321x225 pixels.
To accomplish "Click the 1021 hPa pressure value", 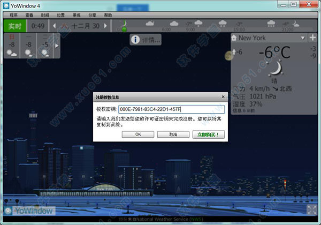I will tap(263, 96).
